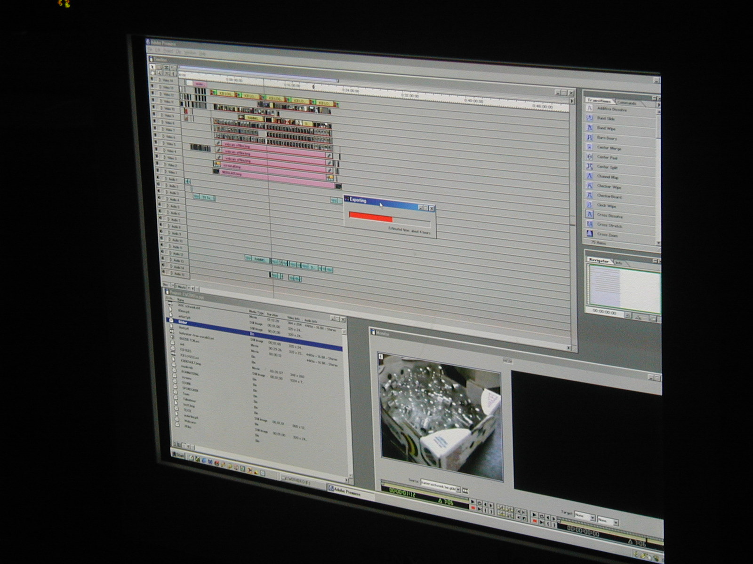Play the source clip in Monitor
753x564 pixels.
[473, 501]
